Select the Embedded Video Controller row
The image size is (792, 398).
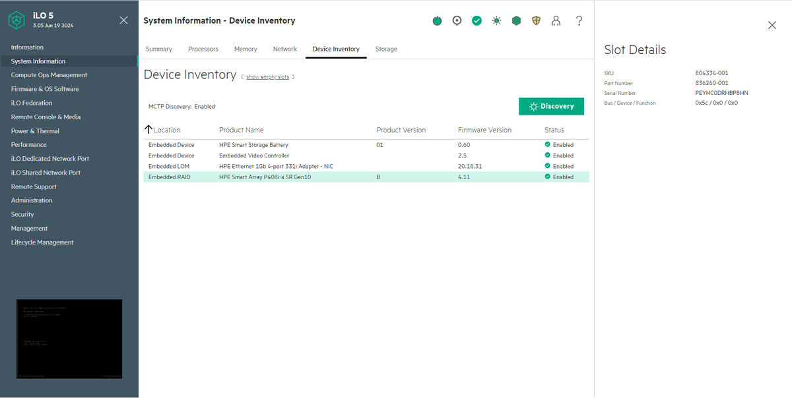tap(366, 156)
